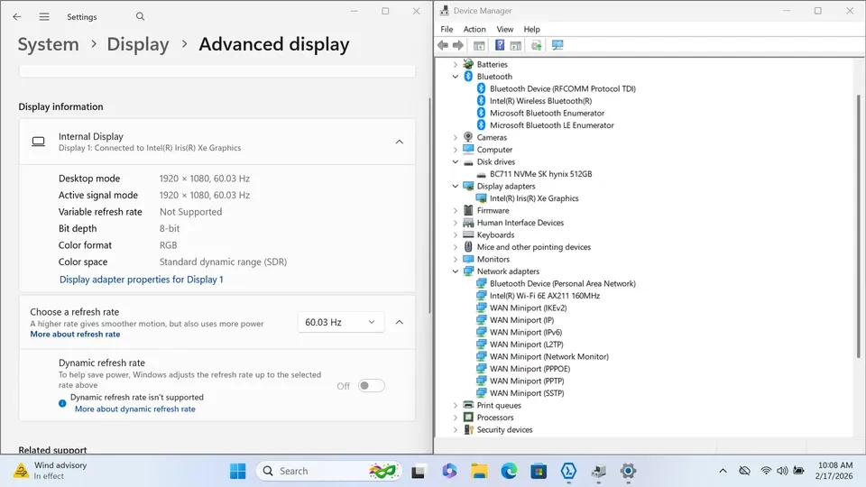Expand the Processors device category

click(x=456, y=418)
